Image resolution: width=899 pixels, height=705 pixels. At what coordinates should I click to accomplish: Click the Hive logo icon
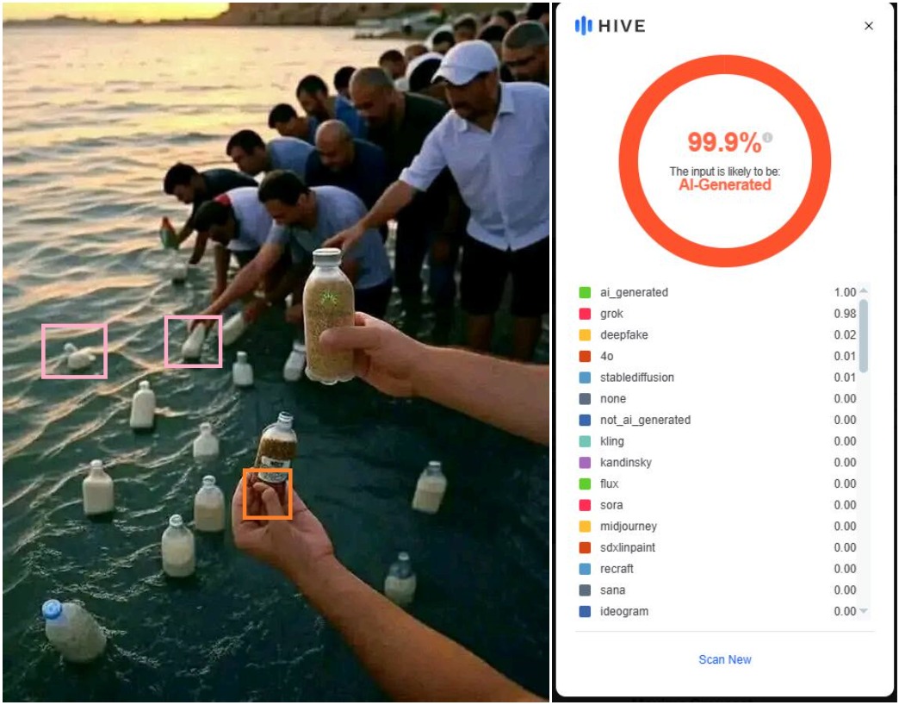click(583, 26)
